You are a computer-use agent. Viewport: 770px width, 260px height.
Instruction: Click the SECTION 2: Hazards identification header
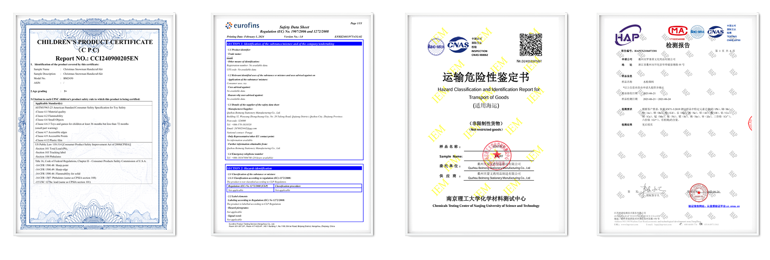coord(294,168)
